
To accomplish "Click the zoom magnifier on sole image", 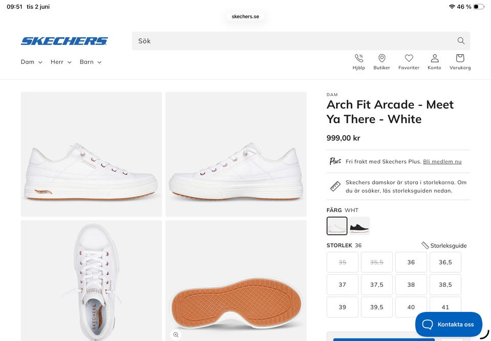I will [175, 335].
